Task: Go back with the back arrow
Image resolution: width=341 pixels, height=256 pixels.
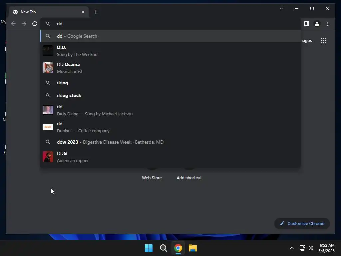Action: [13, 24]
